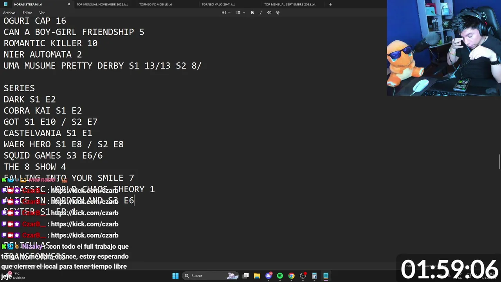Switch to TORNEO FC MOBILE.txt tab

click(x=155, y=4)
